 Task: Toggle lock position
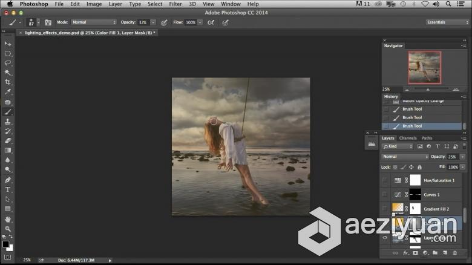411,167
